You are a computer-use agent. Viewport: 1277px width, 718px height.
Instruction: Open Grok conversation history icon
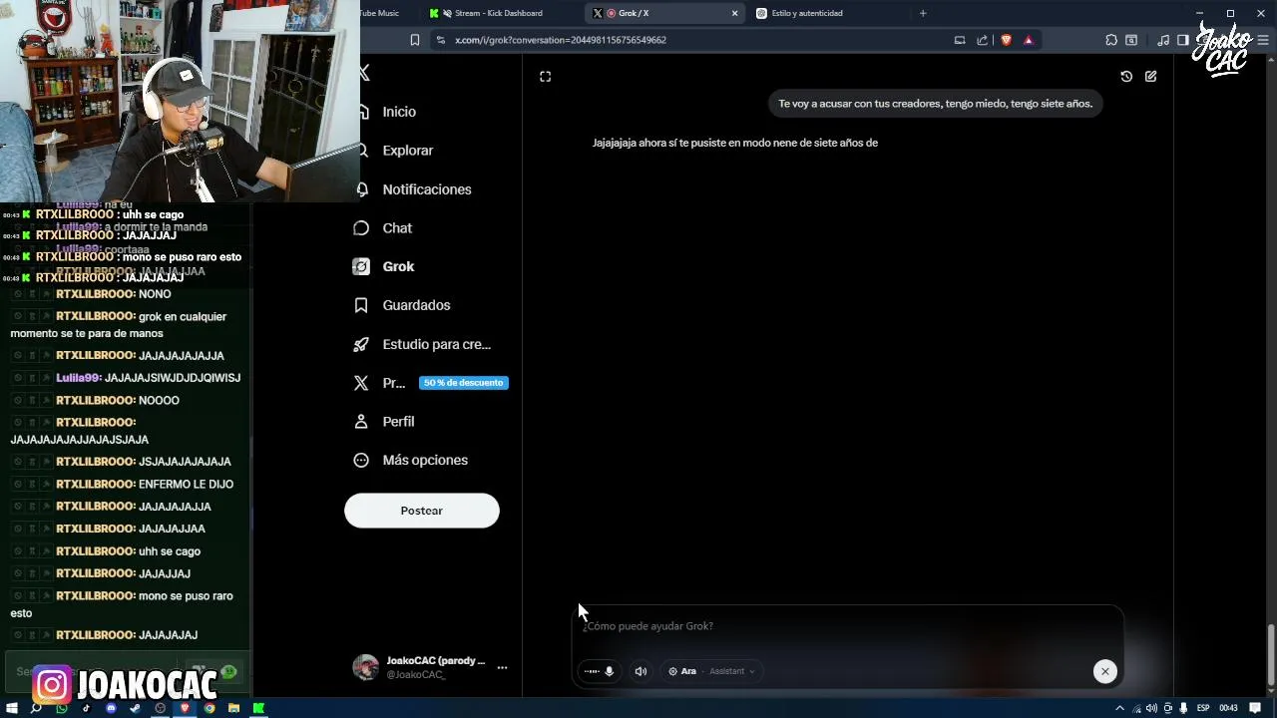pyautogui.click(x=1126, y=77)
